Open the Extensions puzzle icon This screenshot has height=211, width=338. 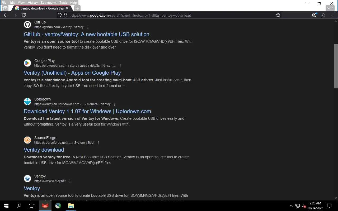(x=323, y=15)
